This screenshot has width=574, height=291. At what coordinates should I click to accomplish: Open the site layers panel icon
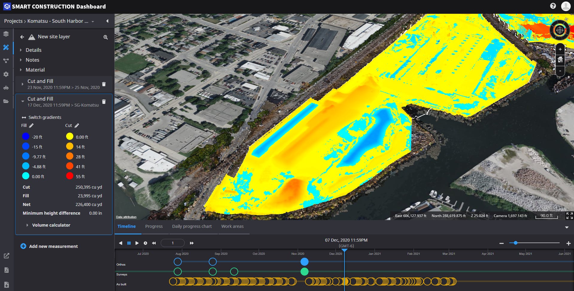[x=6, y=34]
